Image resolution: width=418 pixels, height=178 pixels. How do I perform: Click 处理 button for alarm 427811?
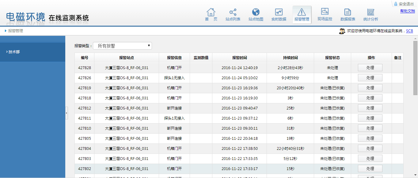(370, 118)
